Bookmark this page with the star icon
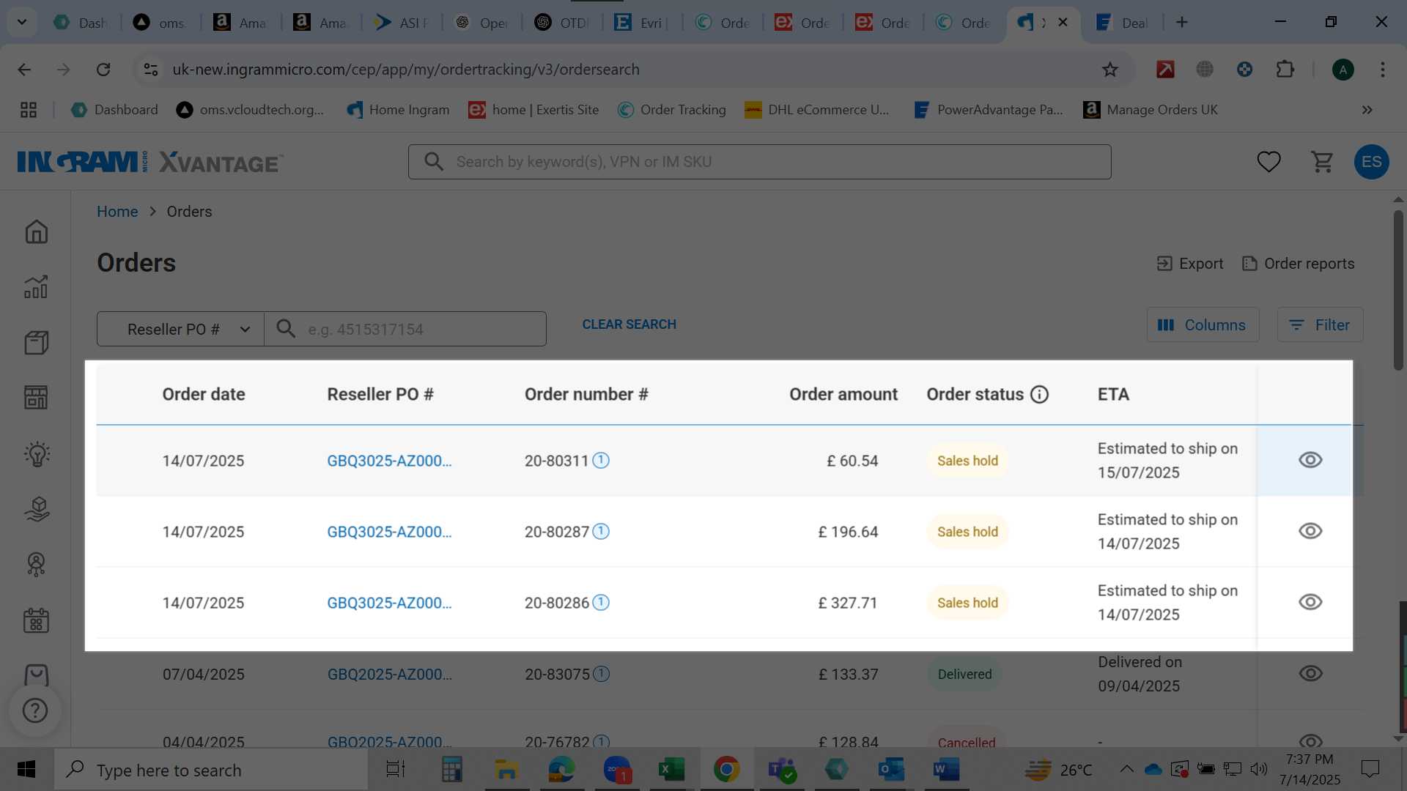 1110,70
